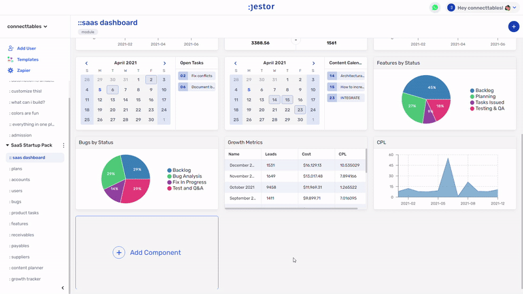Image resolution: width=523 pixels, height=294 pixels.
Task: Select the October 2021 row
Action: pos(295,188)
